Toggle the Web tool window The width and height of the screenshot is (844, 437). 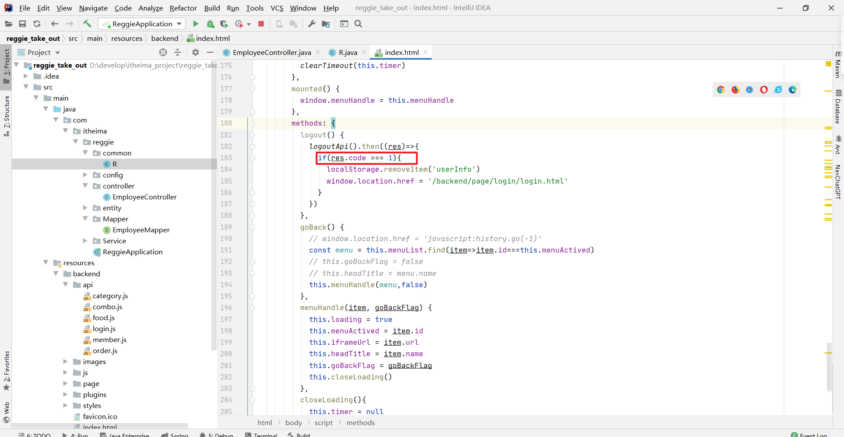click(x=6, y=412)
